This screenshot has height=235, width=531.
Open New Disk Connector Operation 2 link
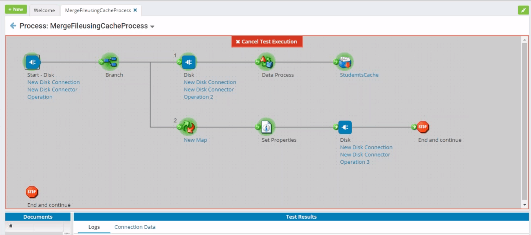coord(209,93)
